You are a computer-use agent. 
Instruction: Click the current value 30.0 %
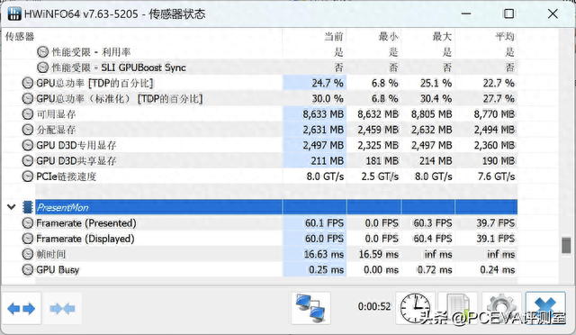(x=328, y=98)
